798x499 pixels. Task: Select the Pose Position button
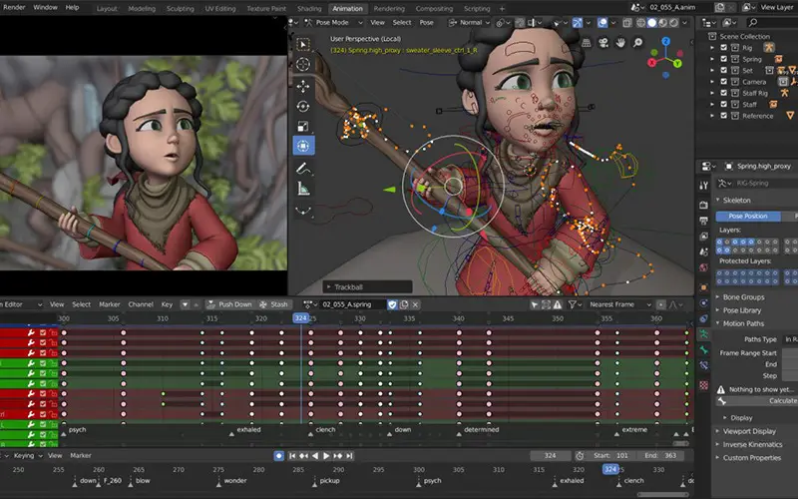point(747,217)
